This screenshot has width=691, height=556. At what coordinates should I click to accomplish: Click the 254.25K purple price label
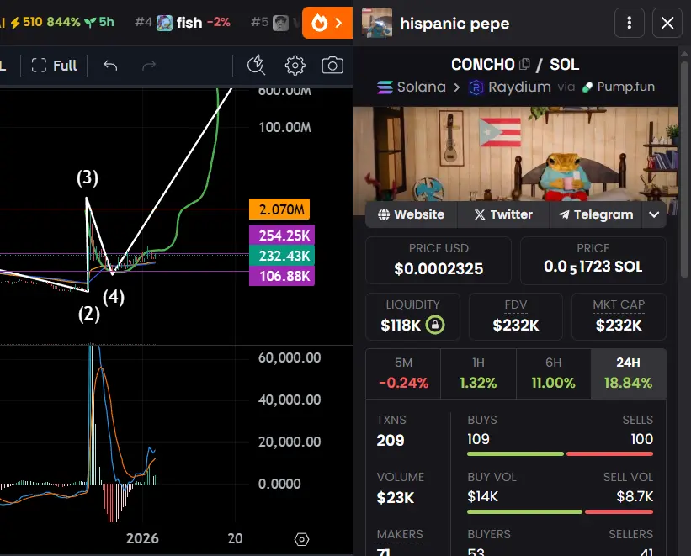coord(282,236)
